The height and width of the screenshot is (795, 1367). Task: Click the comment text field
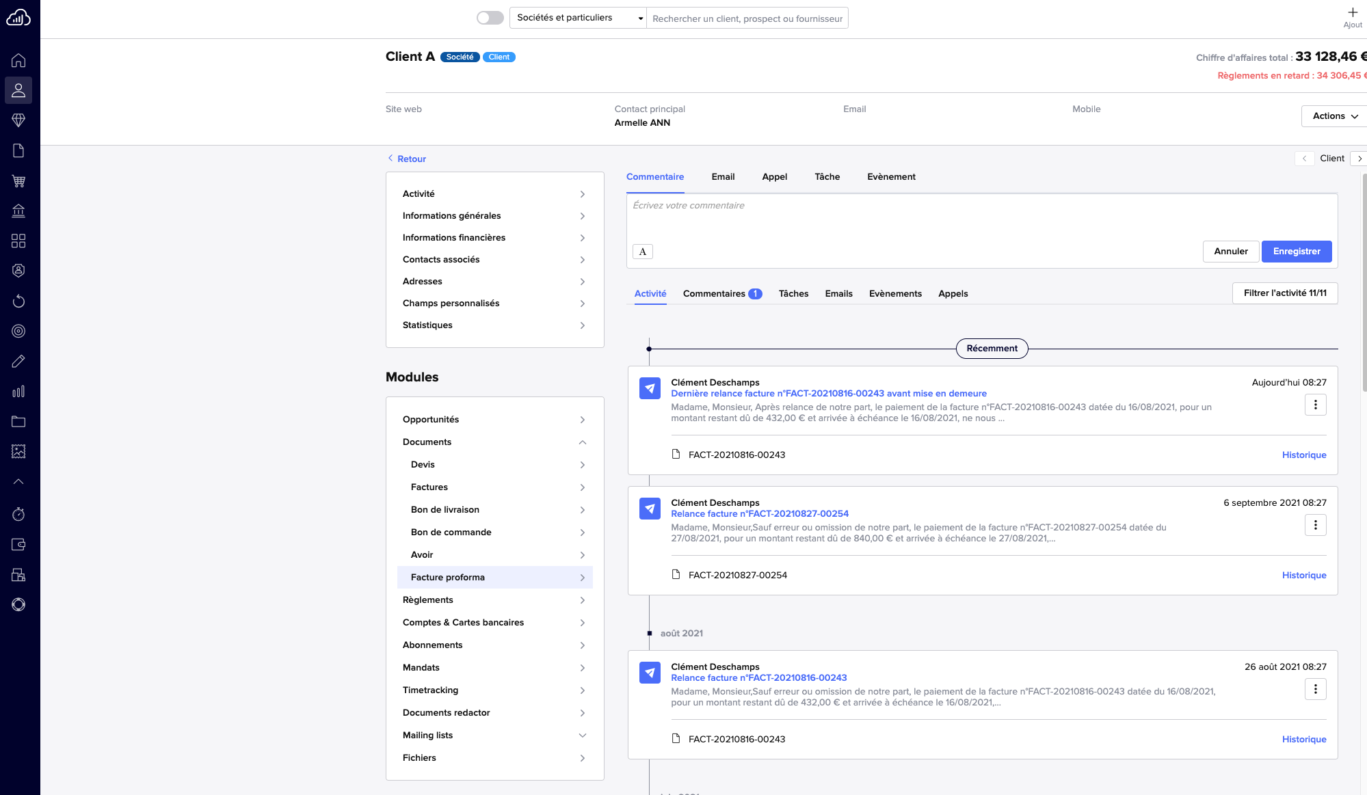pyautogui.click(x=981, y=215)
